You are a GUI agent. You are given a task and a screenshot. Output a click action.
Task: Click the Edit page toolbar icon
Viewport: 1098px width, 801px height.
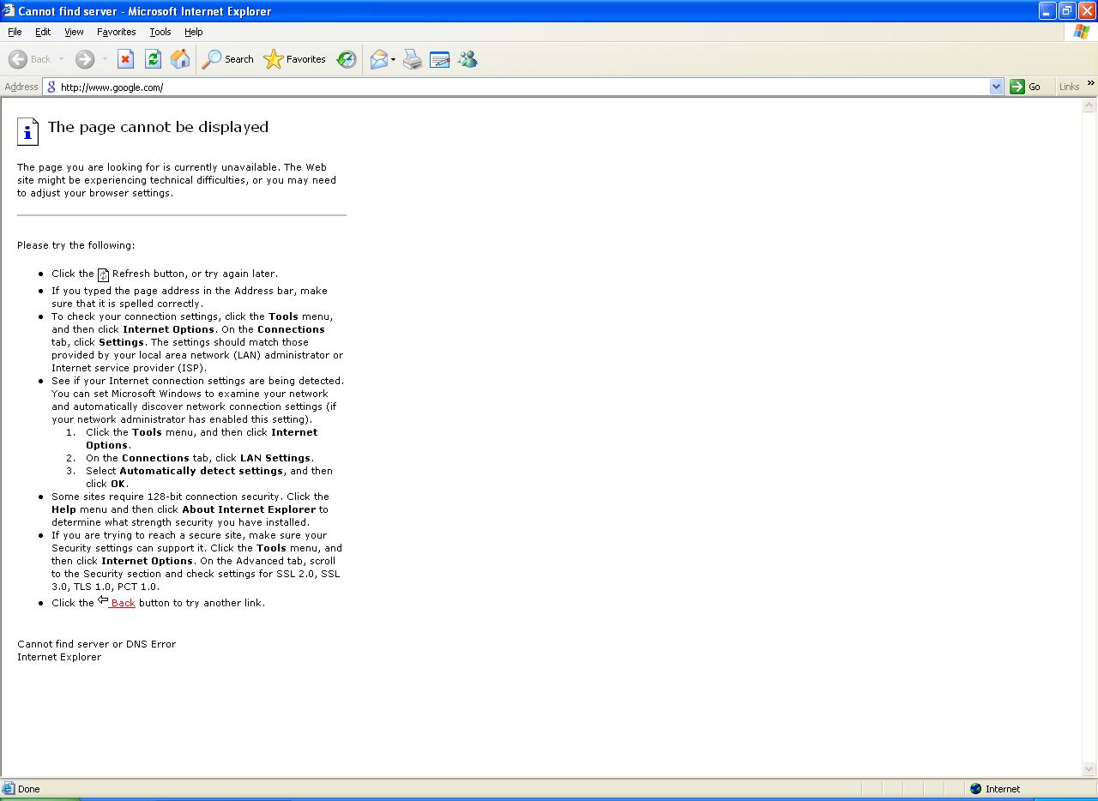pyautogui.click(x=440, y=59)
